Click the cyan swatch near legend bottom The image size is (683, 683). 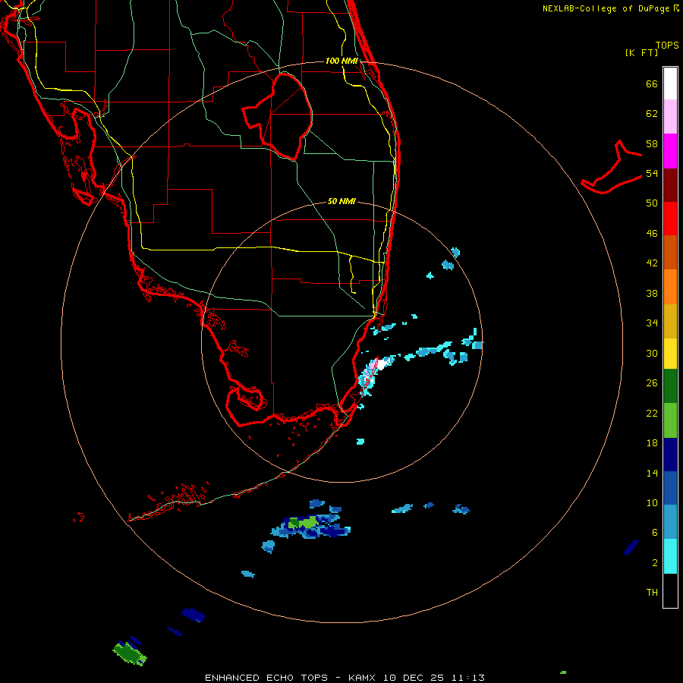(x=670, y=556)
